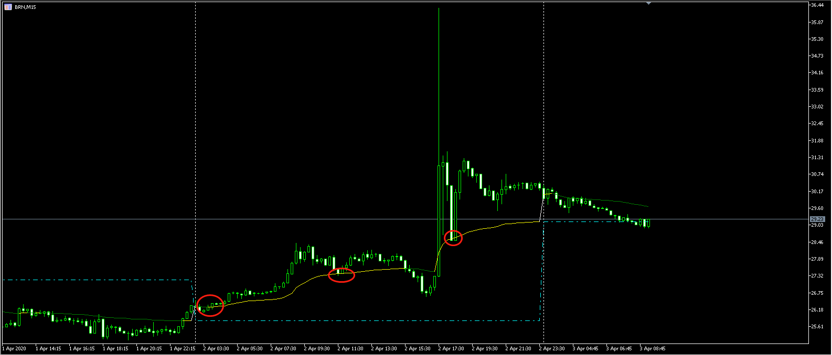Open the one-click trading panel icon

coord(8,7)
